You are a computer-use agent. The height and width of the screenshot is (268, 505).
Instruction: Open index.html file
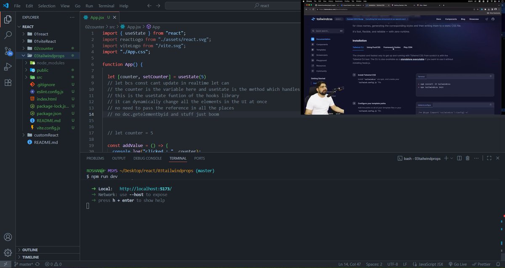[x=46, y=99]
